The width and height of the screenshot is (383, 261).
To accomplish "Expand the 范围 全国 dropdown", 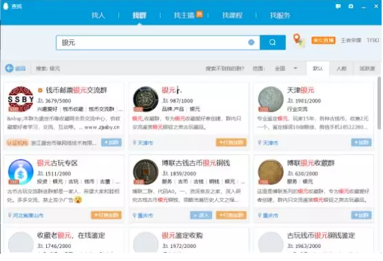I will click(x=286, y=68).
